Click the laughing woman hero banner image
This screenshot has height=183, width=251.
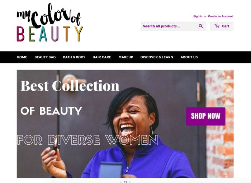pos(125,124)
